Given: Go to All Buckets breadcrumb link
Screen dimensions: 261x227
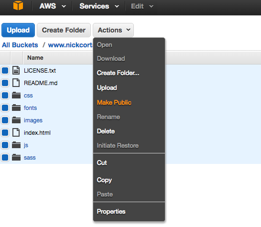Looking at the screenshot, I should tap(20, 45).
